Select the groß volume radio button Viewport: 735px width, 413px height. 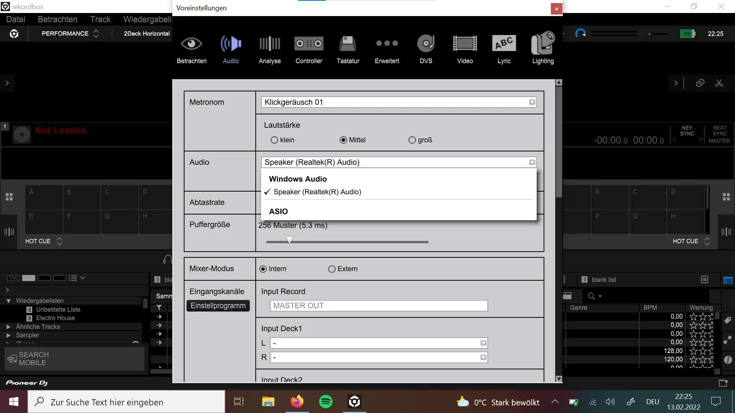[x=412, y=140]
